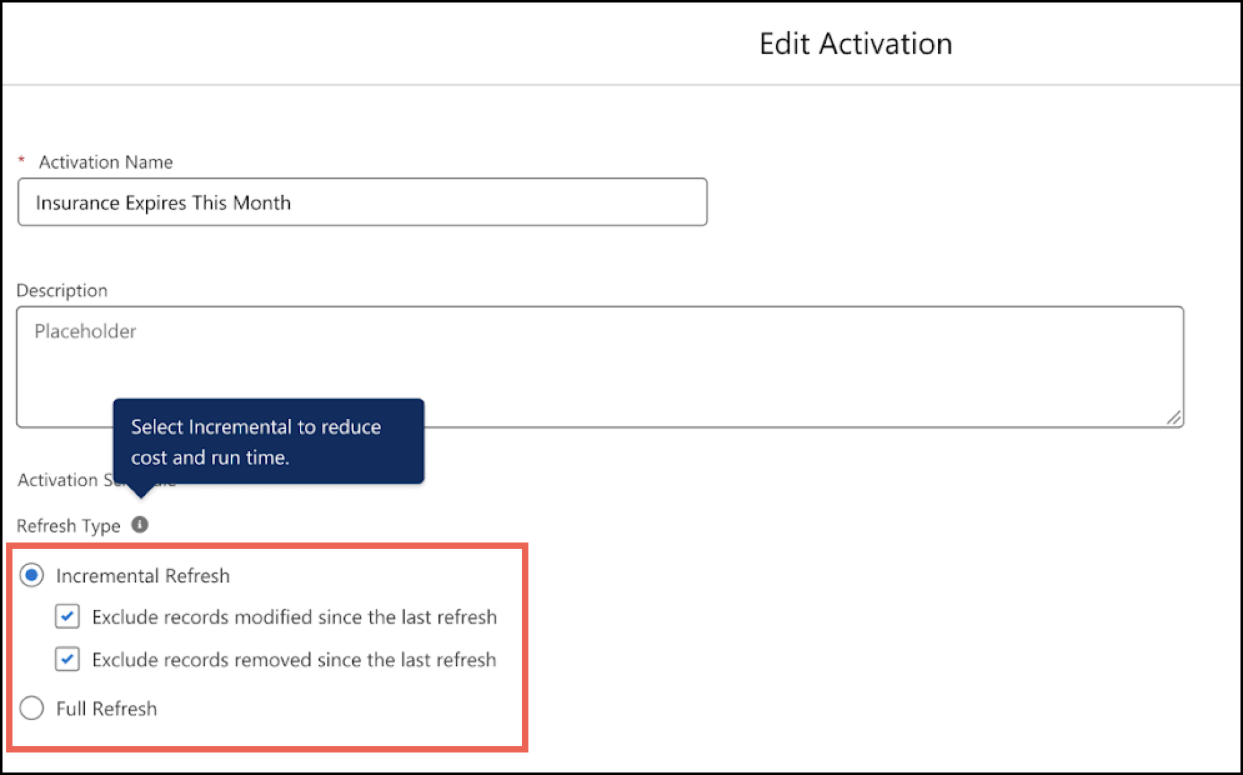
Task: Click the Refresh Type info icon
Action: 140,525
